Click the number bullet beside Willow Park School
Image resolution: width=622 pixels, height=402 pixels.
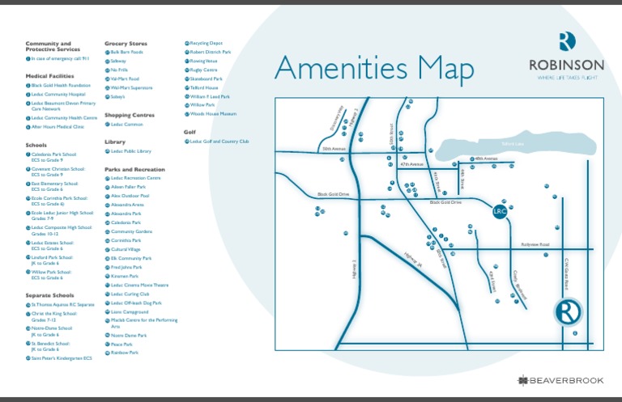(x=28, y=272)
